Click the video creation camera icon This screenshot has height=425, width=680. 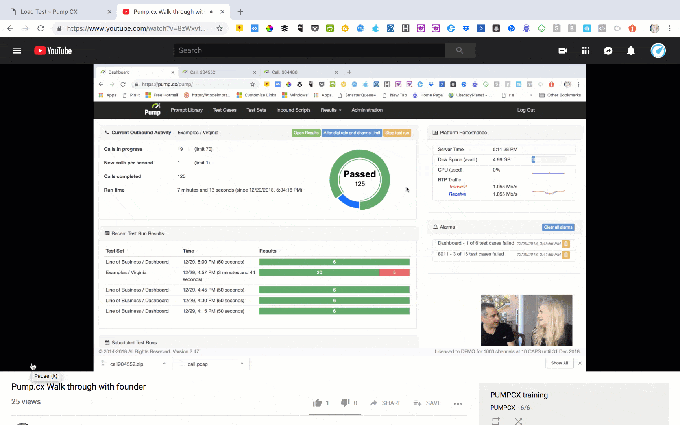click(563, 50)
